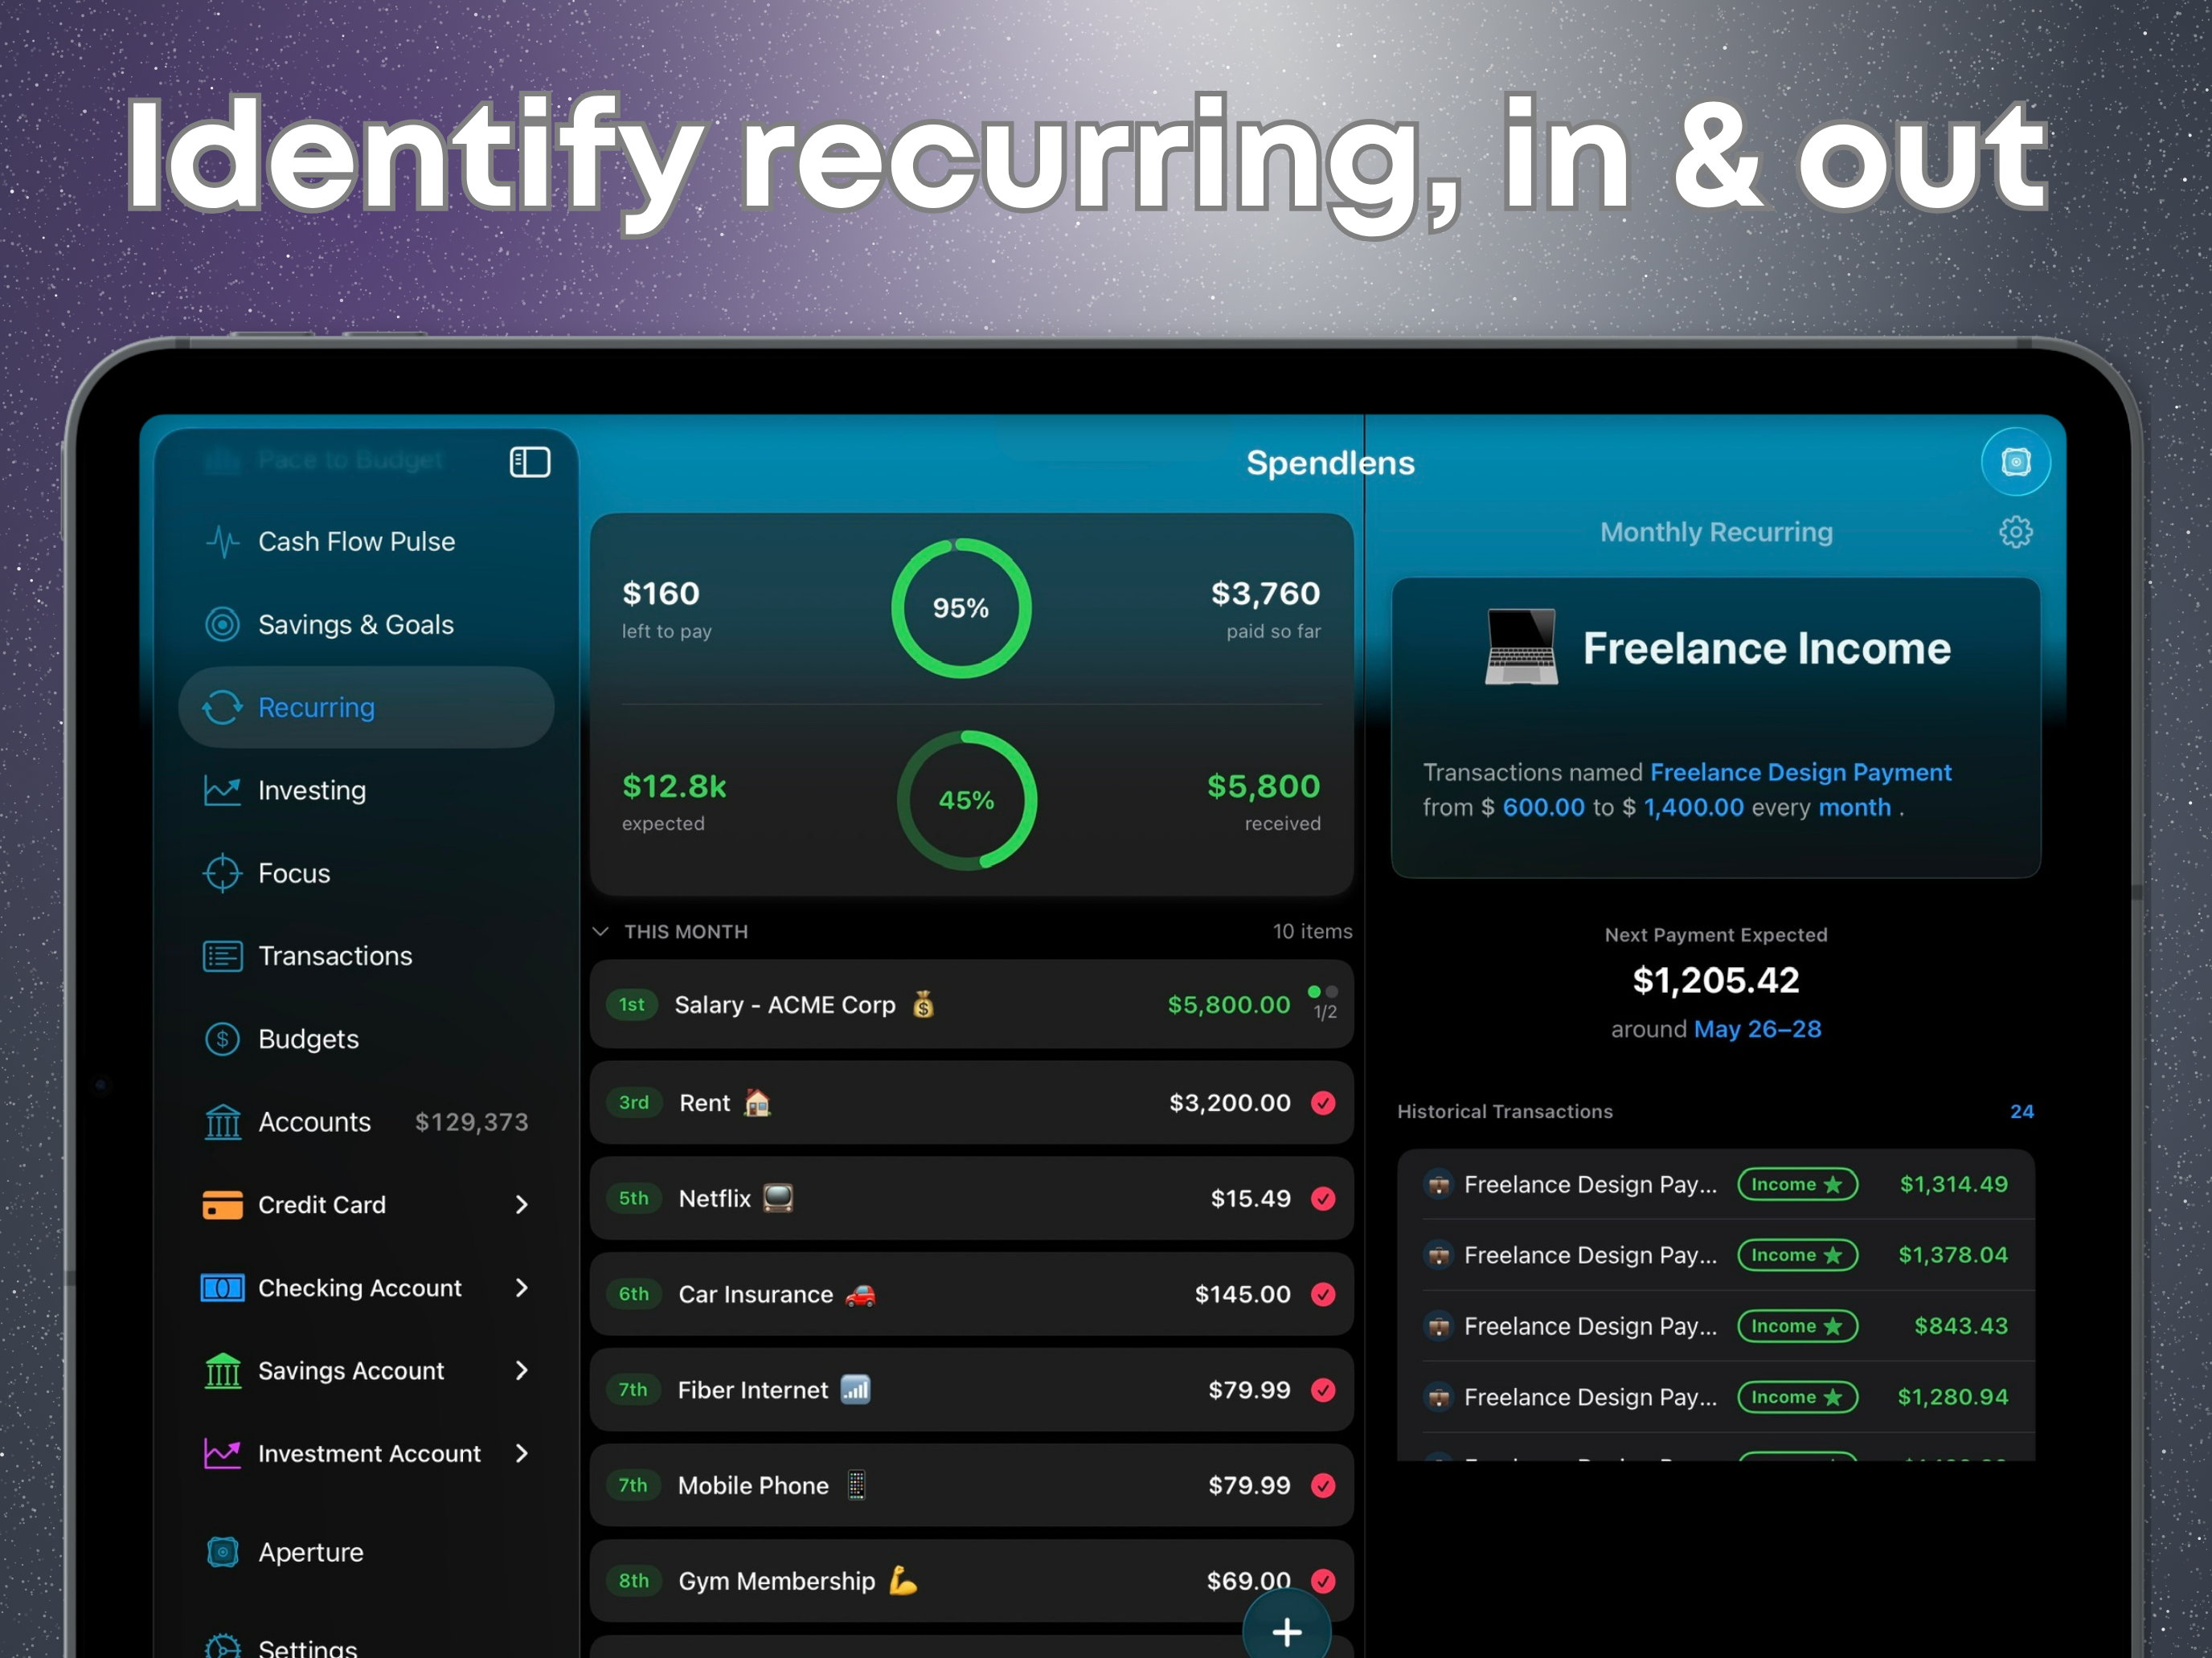Open the Savings & Goals menu item
The height and width of the screenshot is (1658, 2212).
366,625
